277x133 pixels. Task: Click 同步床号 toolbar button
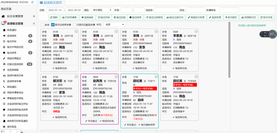click(x=266, y=17)
